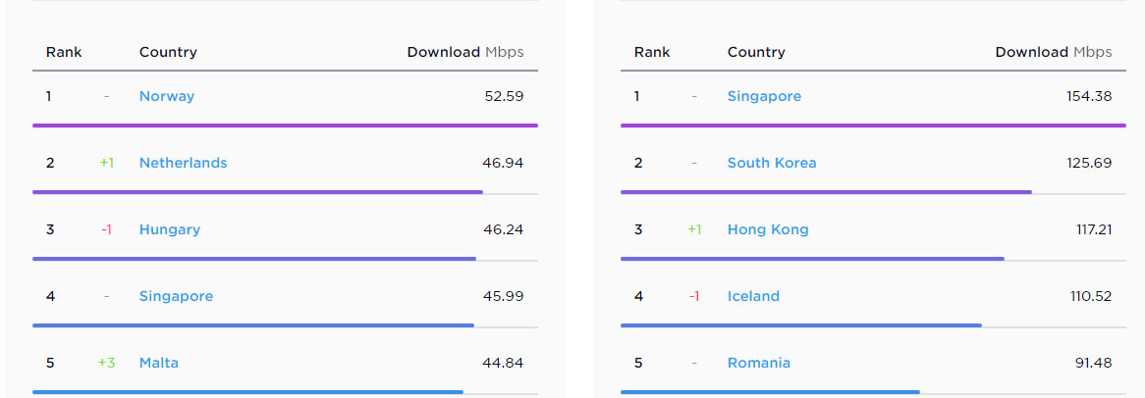Open the Malta country link
This screenshot has width=1145, height=398.
point(159,363)
